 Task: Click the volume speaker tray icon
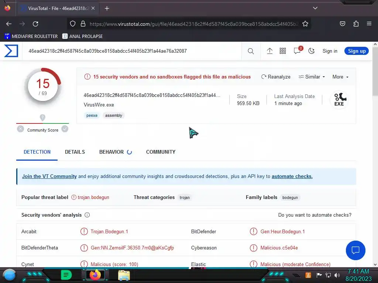pyautogui.click(x=337, y=275)
